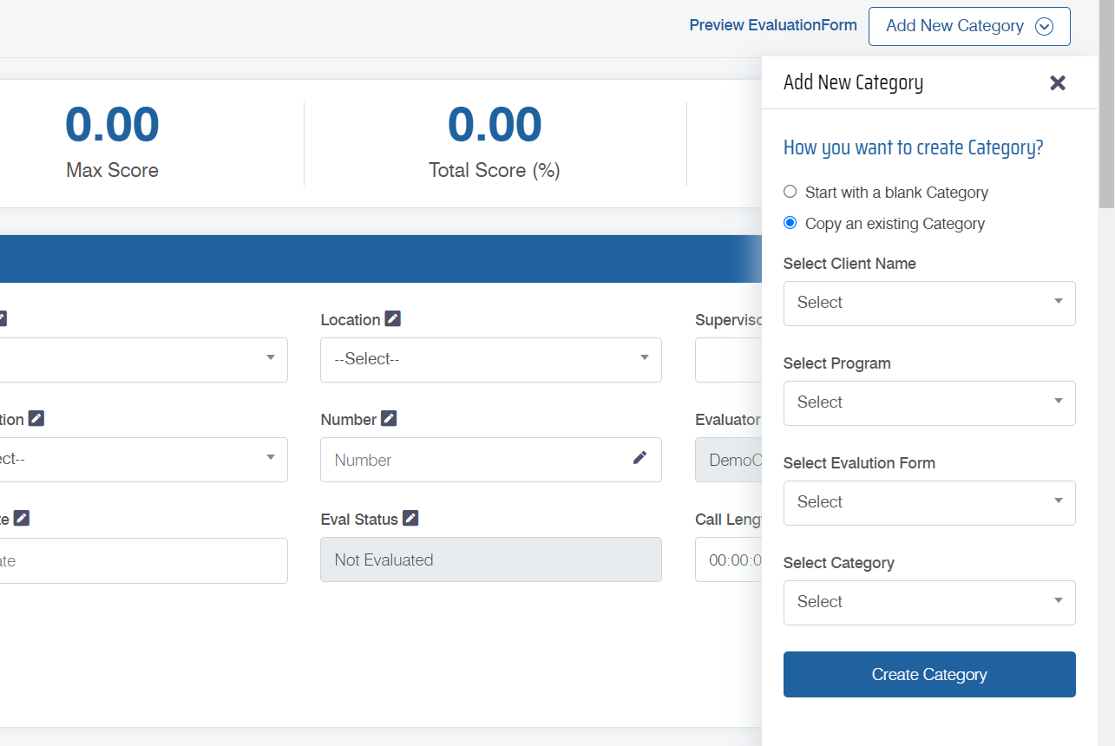Expand the Select Category dropdown
This screenshot has width=1115, height=746.
tap(928, 602)
